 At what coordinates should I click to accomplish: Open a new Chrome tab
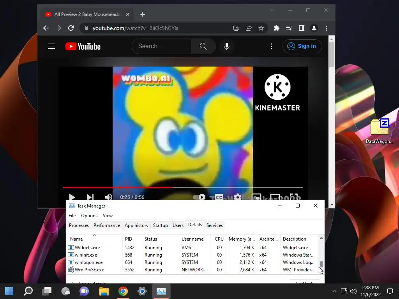(143, 14)
